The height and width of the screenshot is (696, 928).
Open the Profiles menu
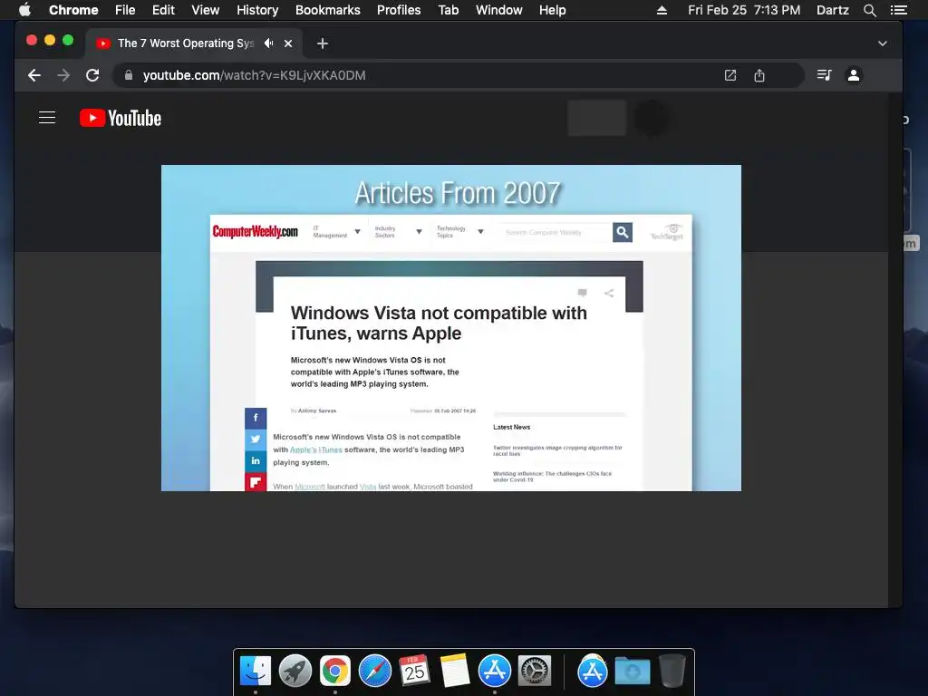tap(399, 10)
